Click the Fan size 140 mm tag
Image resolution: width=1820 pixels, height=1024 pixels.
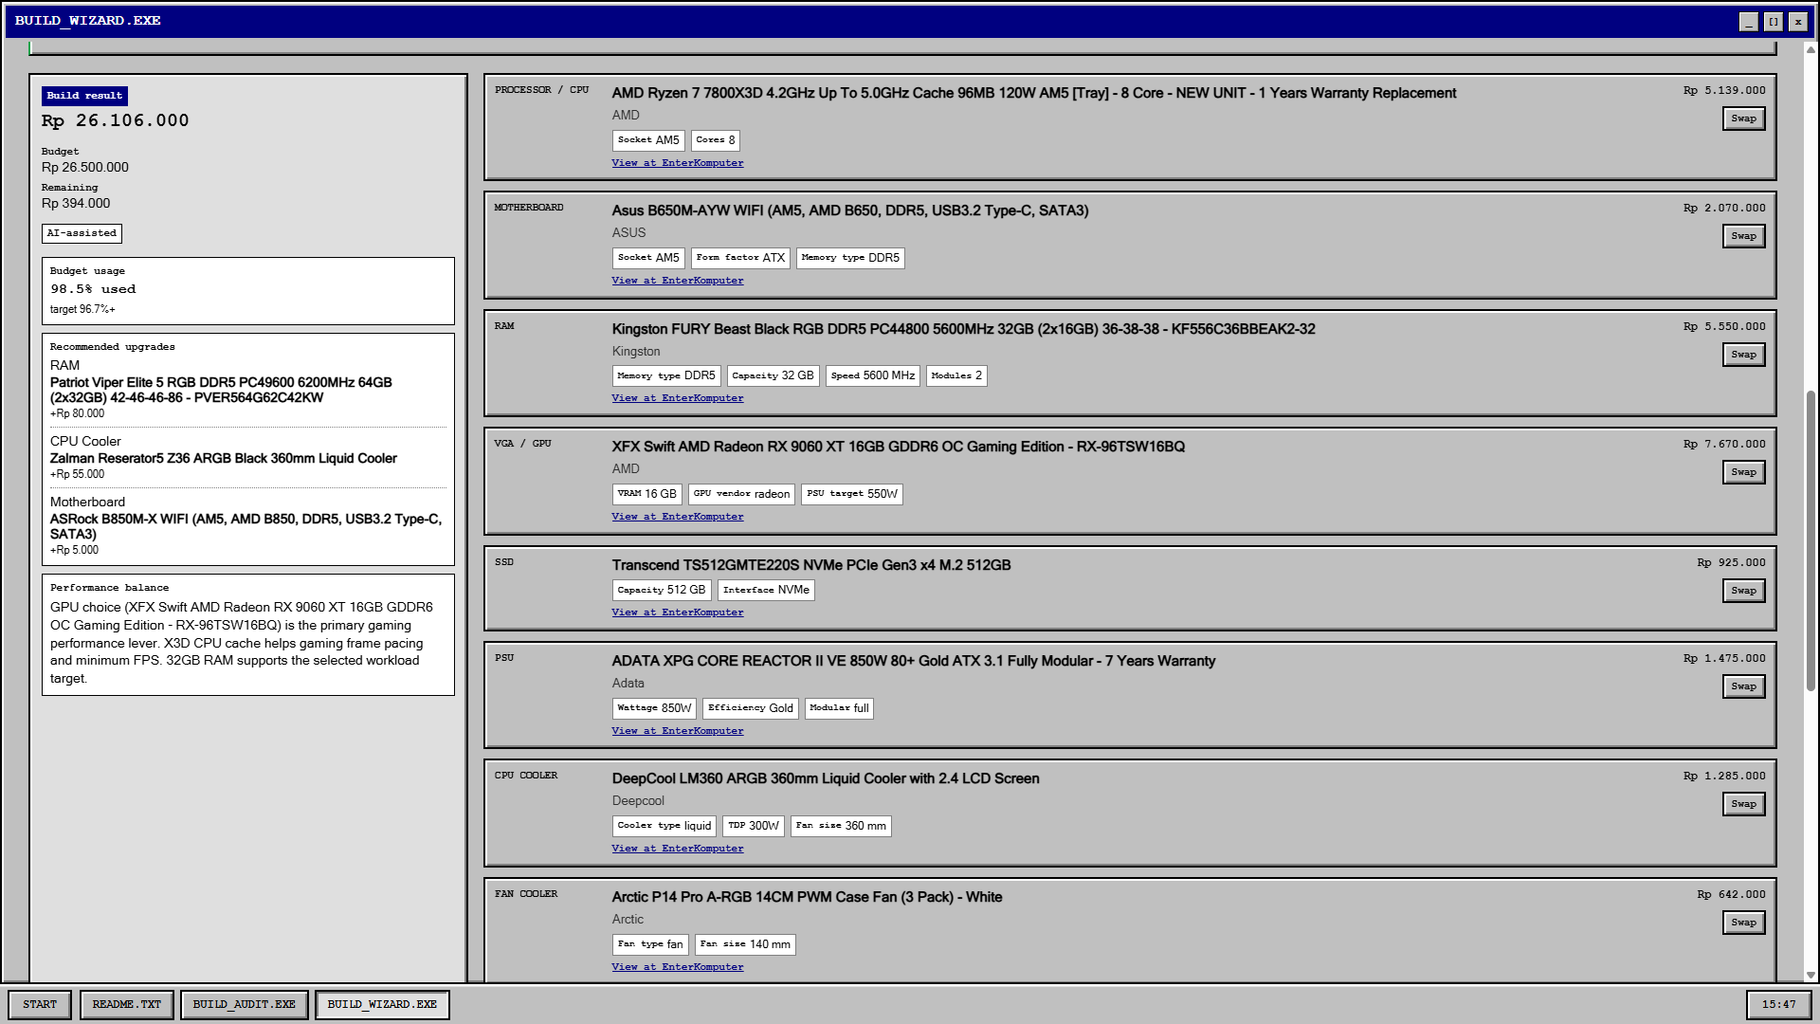pyautogui.click(x=745, y=944)
